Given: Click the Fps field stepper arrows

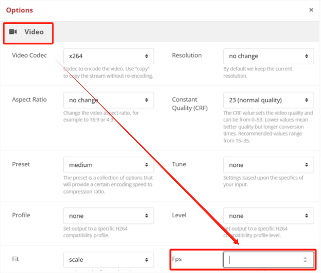Looking at the screenshot, I should click(x=305, y=260).
